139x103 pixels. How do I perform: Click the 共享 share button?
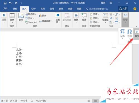click(123, 9)
